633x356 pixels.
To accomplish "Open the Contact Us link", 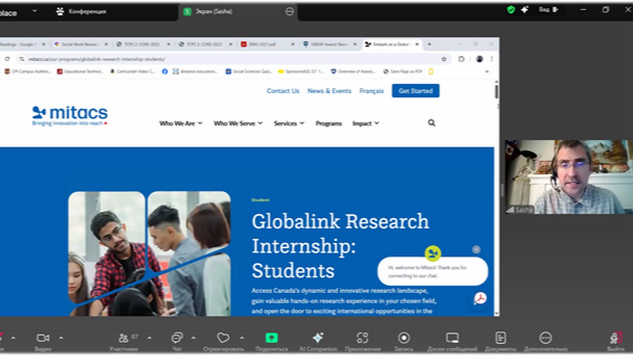I will [283, 91].
